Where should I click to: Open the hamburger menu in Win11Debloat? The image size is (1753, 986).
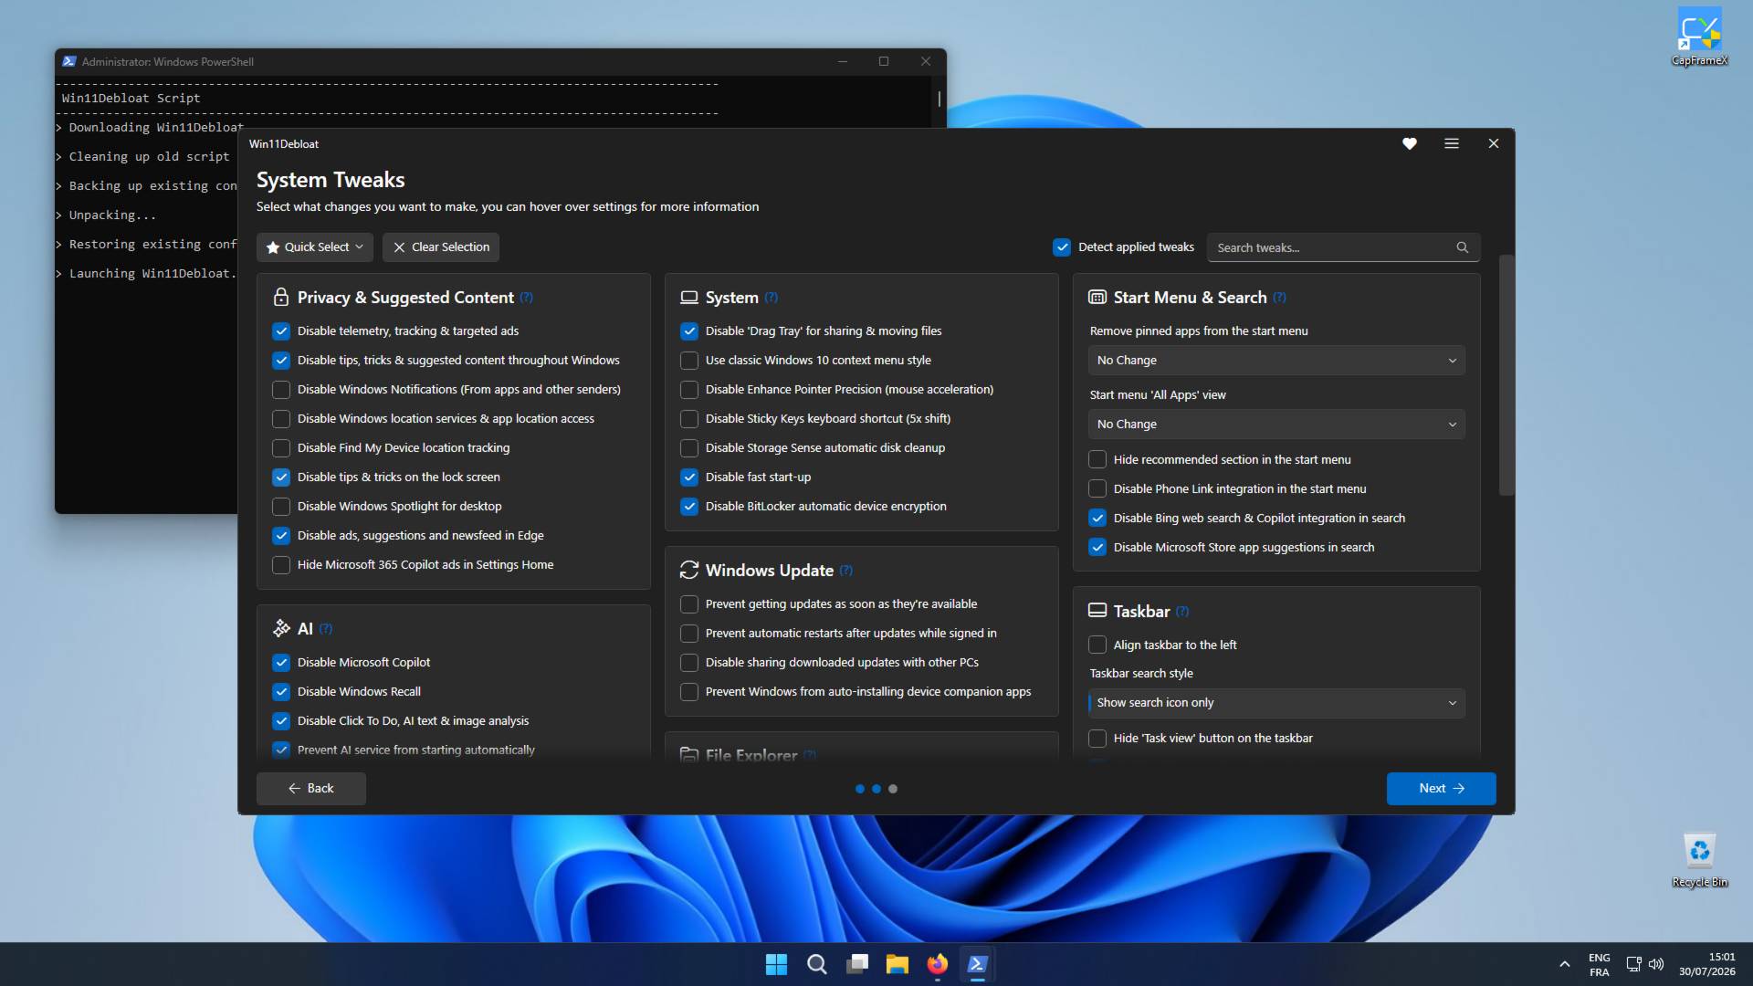(1452, 143)
